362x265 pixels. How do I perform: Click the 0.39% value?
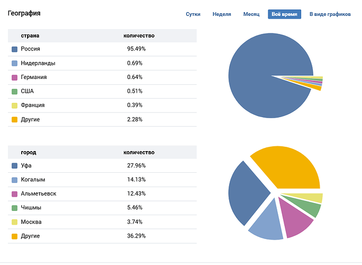[x=134, y=105]
